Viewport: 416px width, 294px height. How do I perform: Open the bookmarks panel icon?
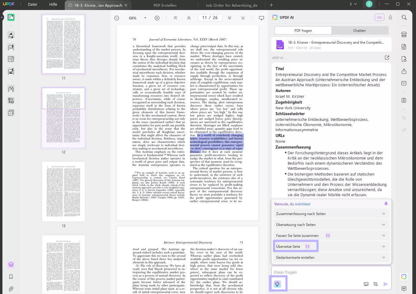[x=11, y=277]
